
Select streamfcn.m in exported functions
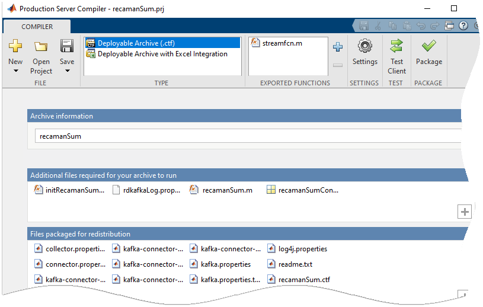281,43
